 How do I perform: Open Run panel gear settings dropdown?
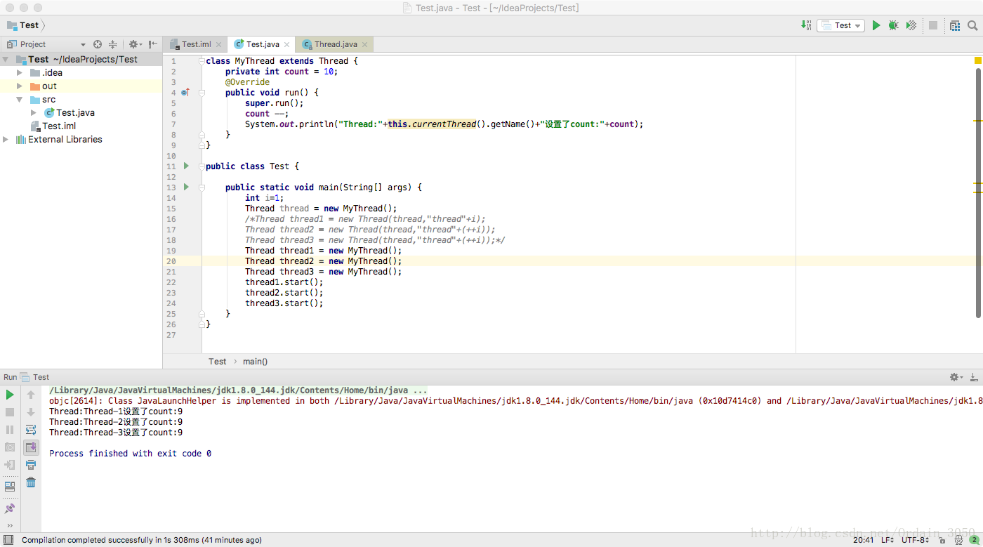click(956, 377)
